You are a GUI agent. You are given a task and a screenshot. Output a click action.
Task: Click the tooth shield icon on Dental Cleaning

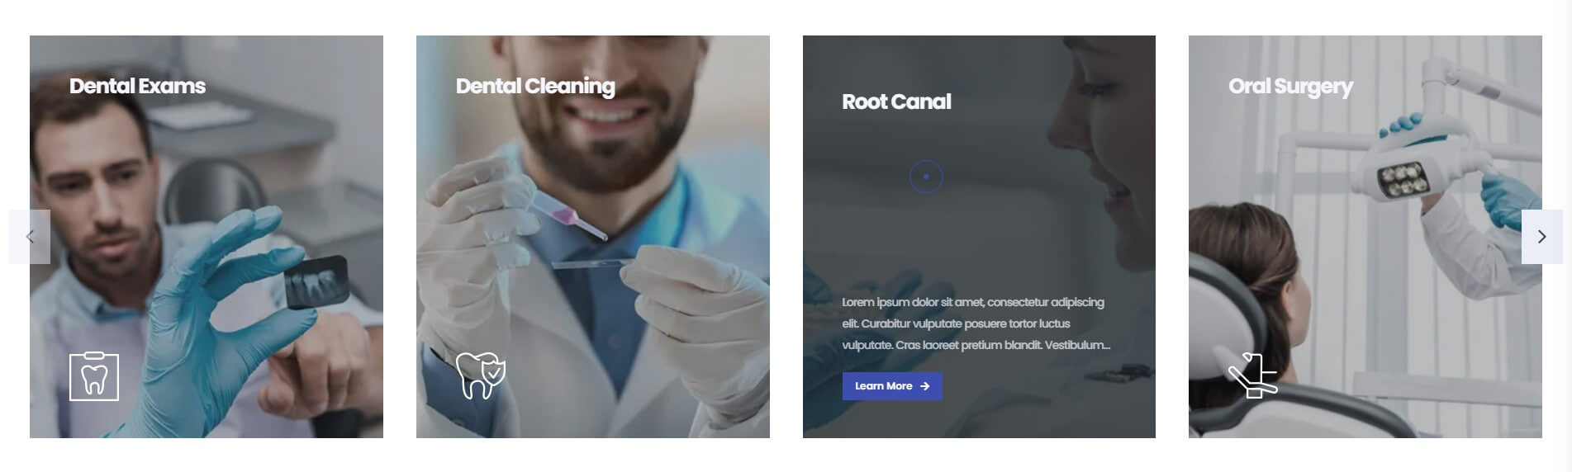click(480, 375)
